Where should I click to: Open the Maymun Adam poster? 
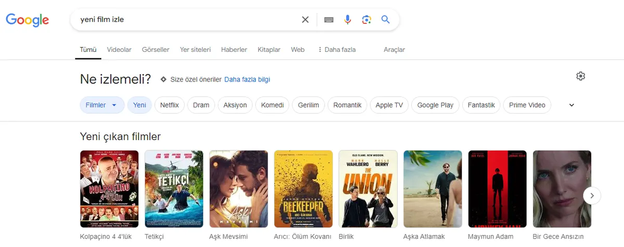498,189
